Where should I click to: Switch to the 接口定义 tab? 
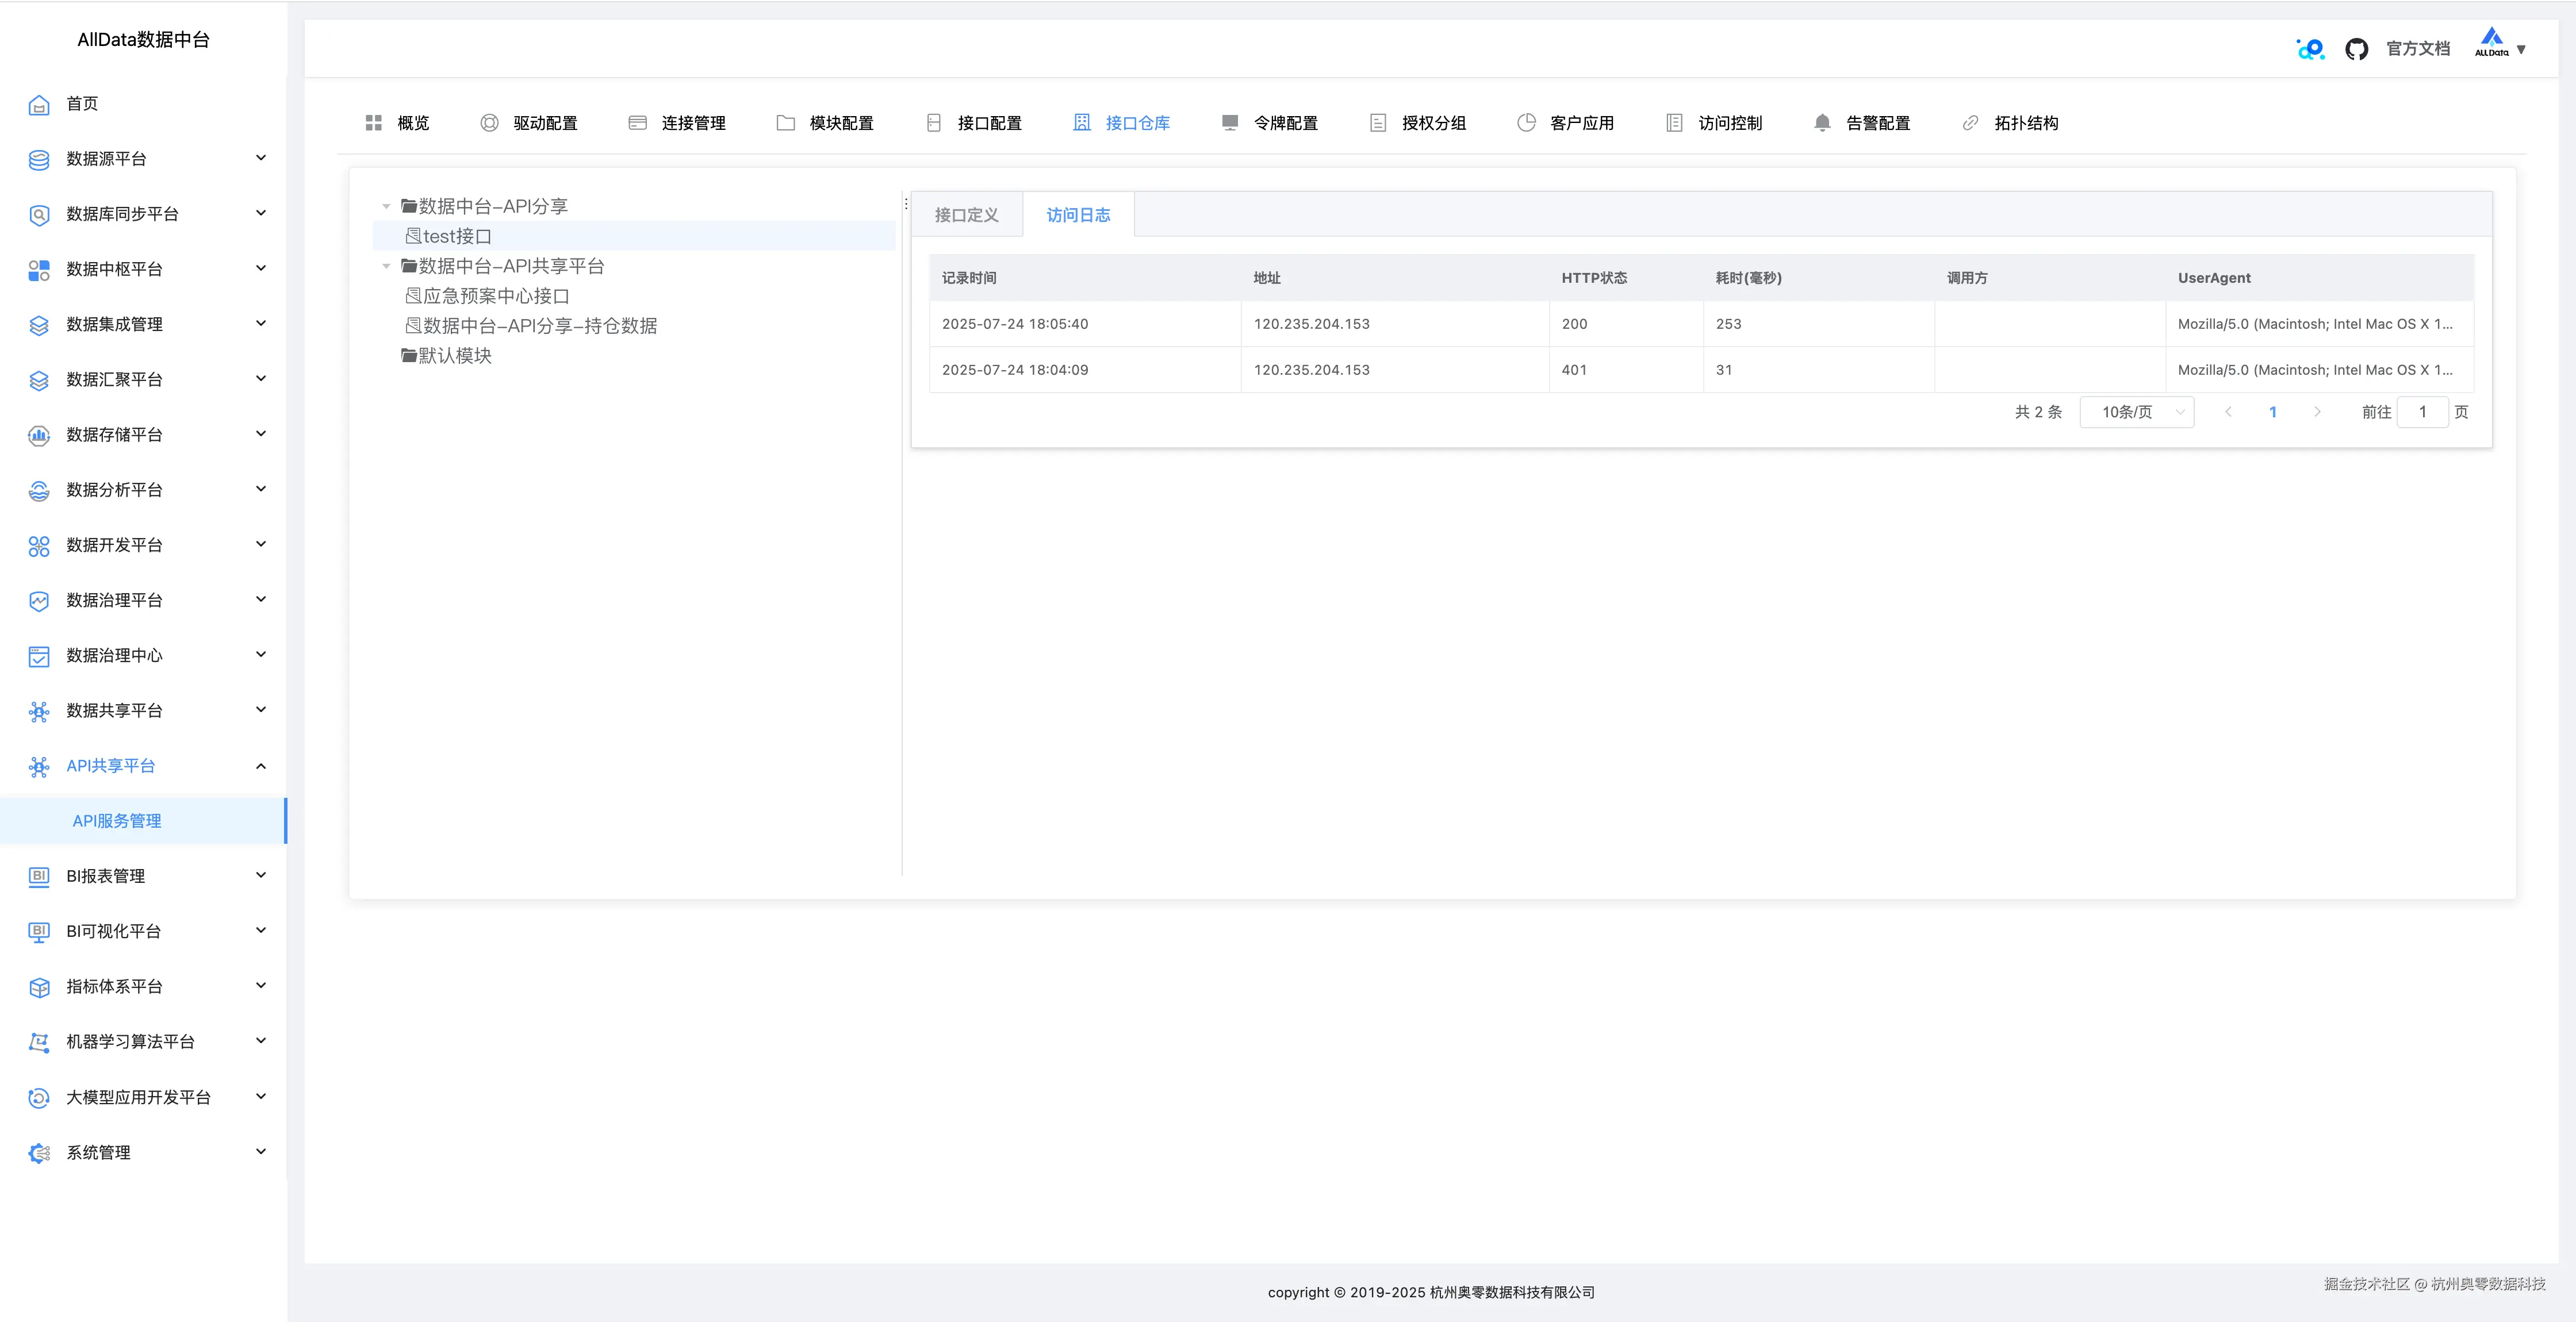(x=966, y=215)
